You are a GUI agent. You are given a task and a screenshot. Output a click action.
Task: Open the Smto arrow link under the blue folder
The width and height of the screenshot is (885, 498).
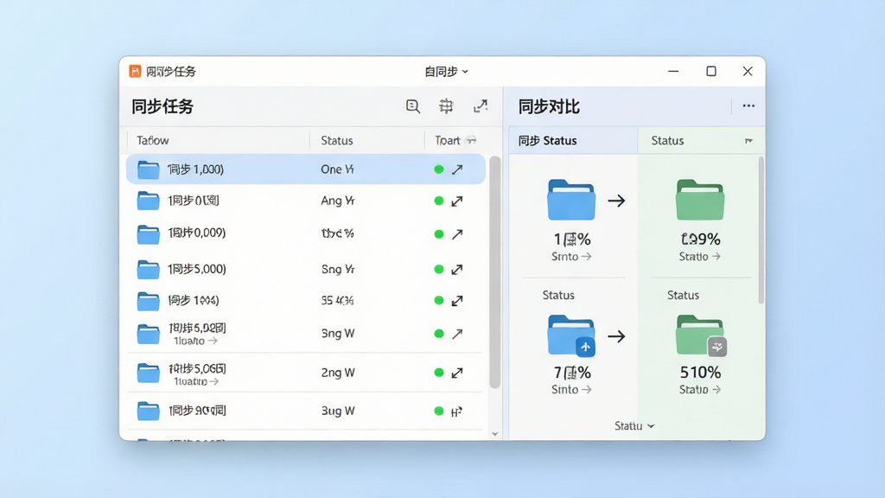coord(571,256)
